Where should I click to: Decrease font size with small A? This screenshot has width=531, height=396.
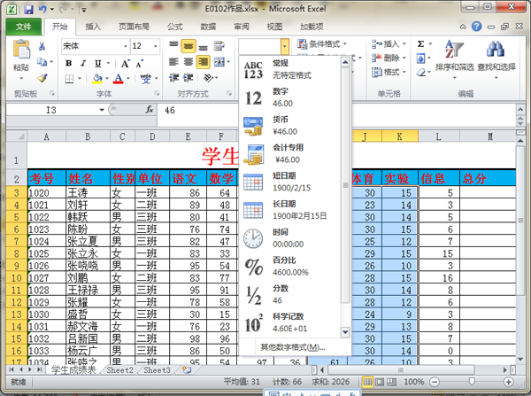pos(140,64)
